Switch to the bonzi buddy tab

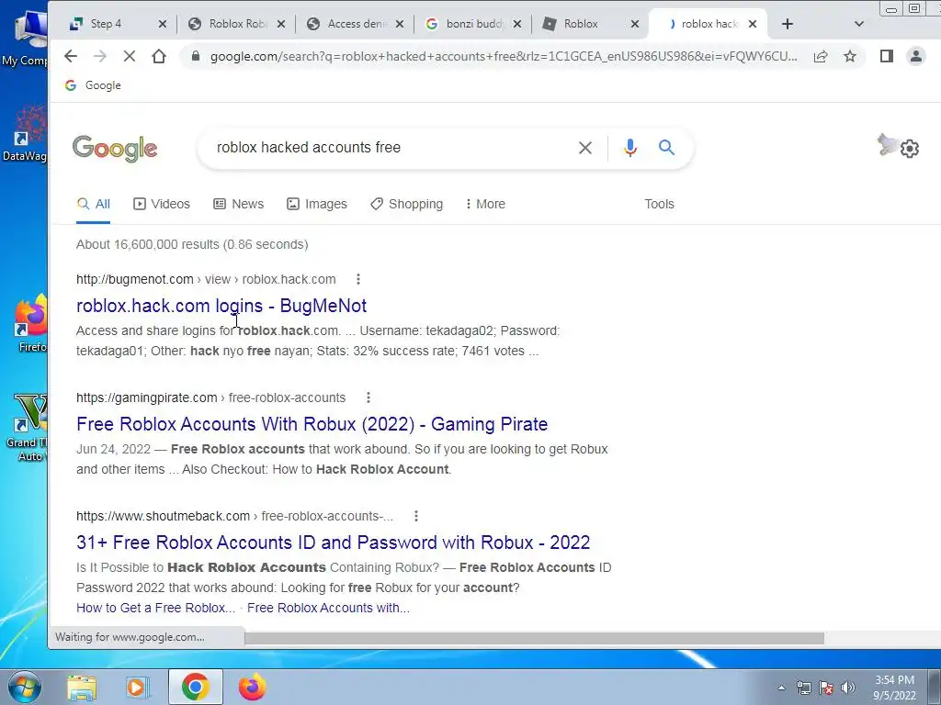click(x=474, y=24)
